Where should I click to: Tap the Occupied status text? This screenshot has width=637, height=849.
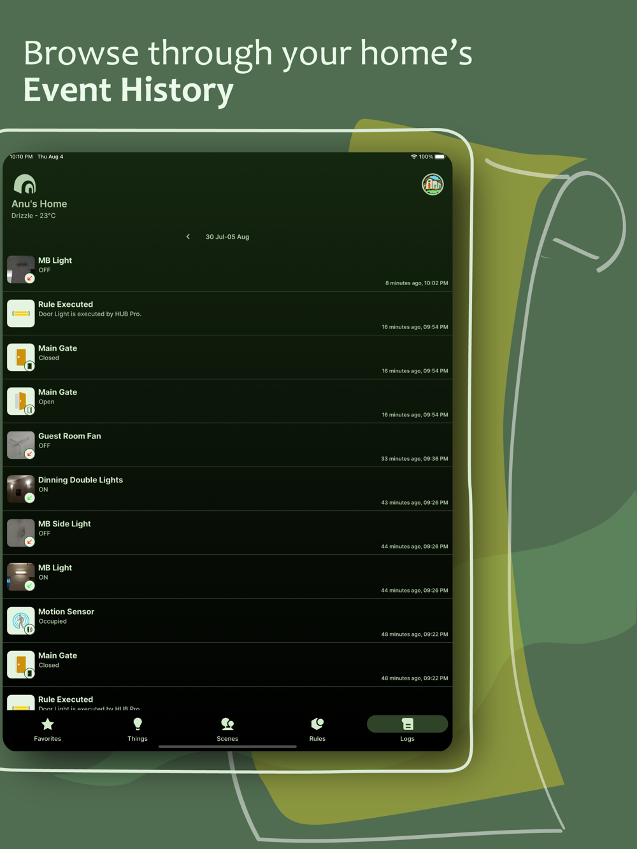tap(52, 621)
